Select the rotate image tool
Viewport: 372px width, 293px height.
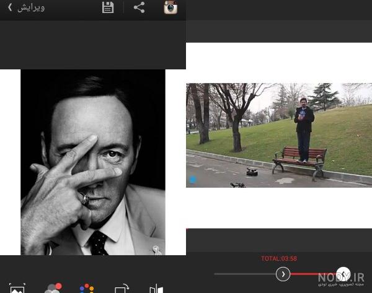tap(122, 288)
